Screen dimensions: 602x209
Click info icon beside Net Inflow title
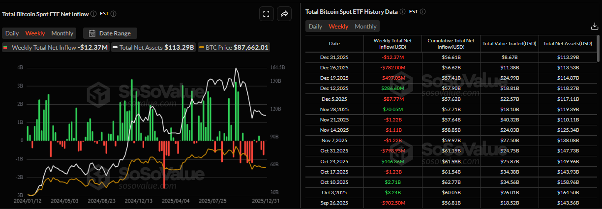(x=93, y=14)
